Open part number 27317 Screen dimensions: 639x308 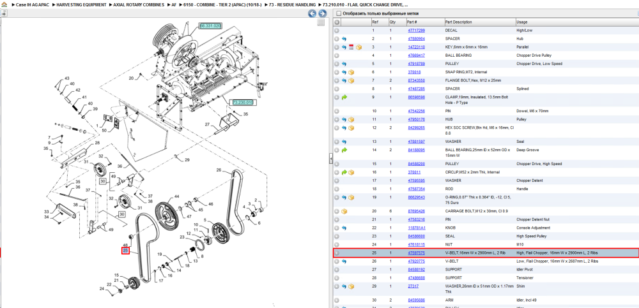pos(413,286)
